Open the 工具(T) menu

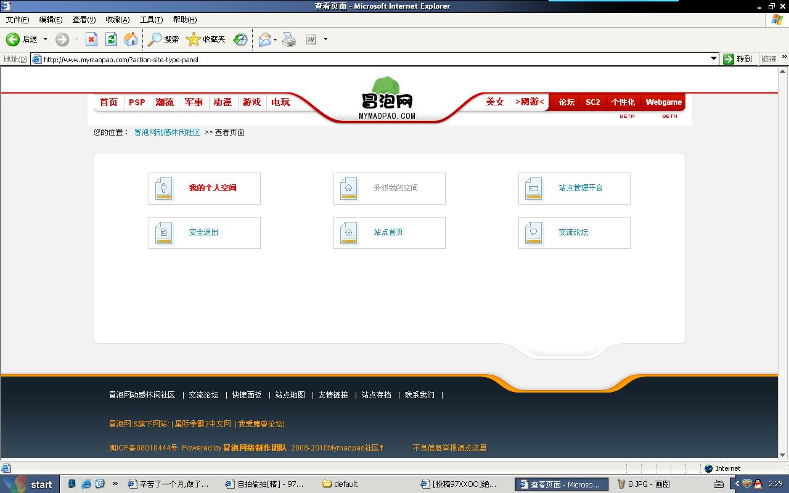point(151,20)
